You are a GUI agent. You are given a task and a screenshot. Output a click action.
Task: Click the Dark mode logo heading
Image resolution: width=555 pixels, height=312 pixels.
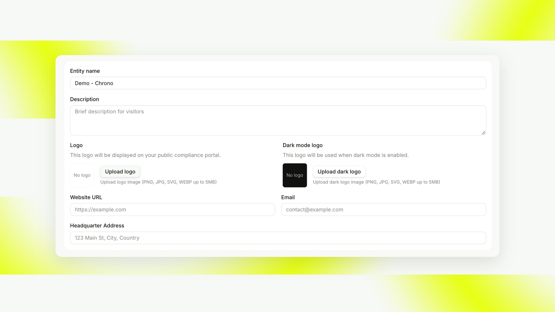tap(302, 145)
